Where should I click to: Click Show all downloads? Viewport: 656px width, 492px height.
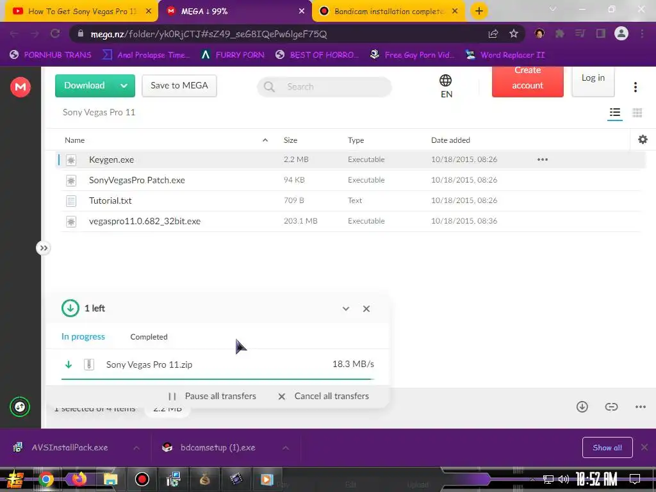607,448
